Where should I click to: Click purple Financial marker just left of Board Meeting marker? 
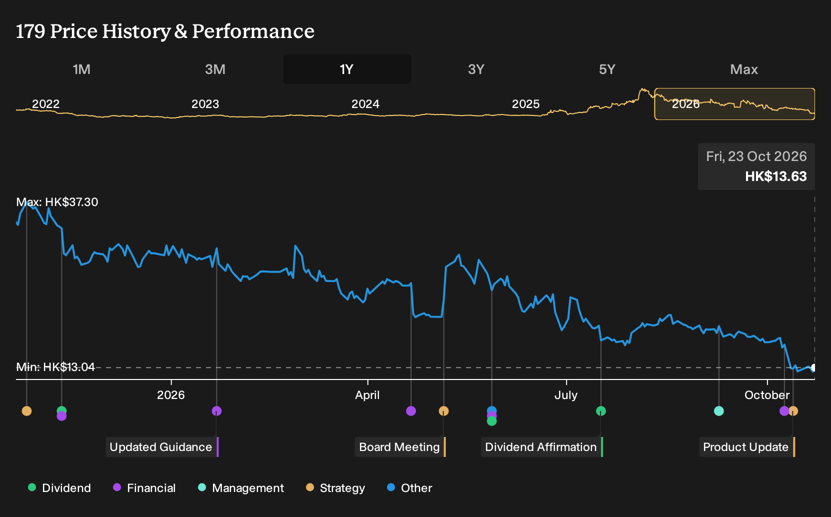click(411, 411)
